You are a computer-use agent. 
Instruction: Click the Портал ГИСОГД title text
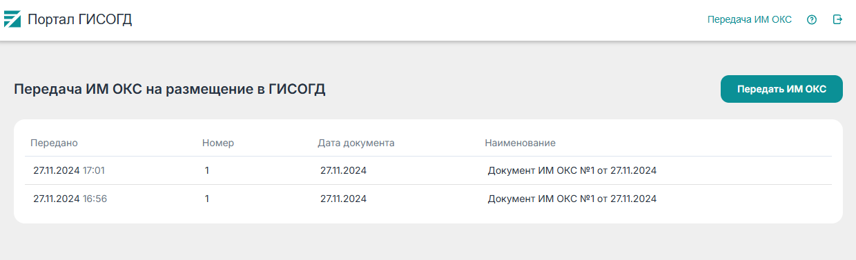(79, 19)
